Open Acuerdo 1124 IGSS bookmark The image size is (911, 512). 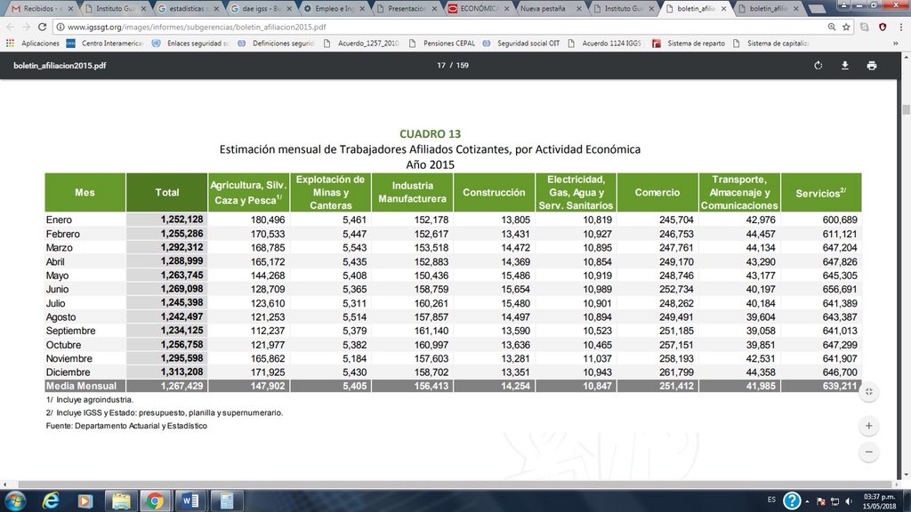[604, 43]
